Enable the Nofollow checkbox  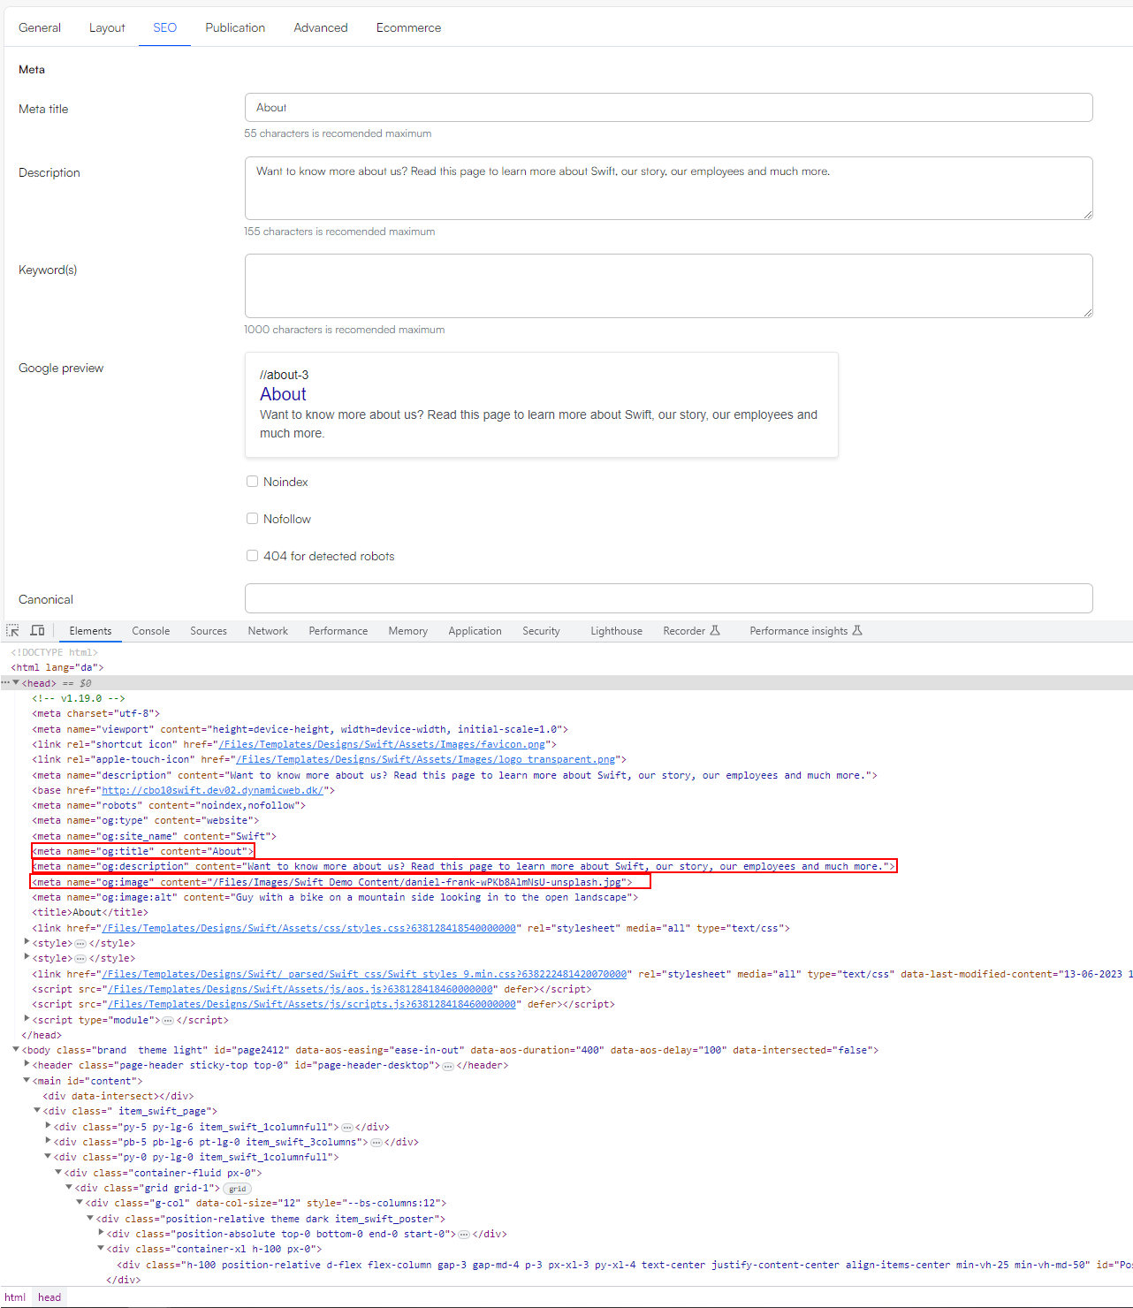pyautogui.click(x=252, y=519)
